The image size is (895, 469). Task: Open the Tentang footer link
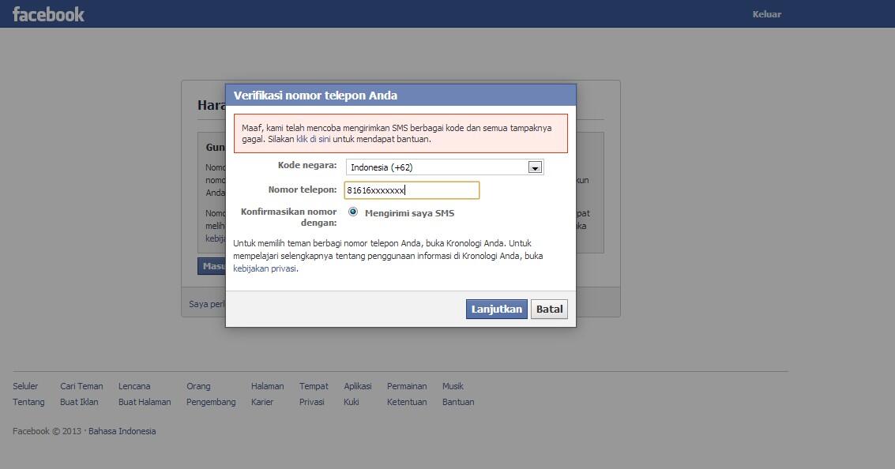pyautogui.click(x=28, y=402)
